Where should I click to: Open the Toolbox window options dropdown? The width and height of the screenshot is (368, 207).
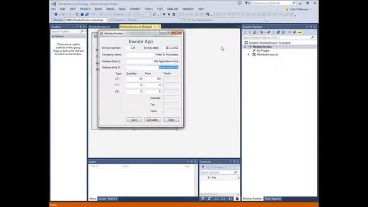pyautogui.click(x=76, y=27)
